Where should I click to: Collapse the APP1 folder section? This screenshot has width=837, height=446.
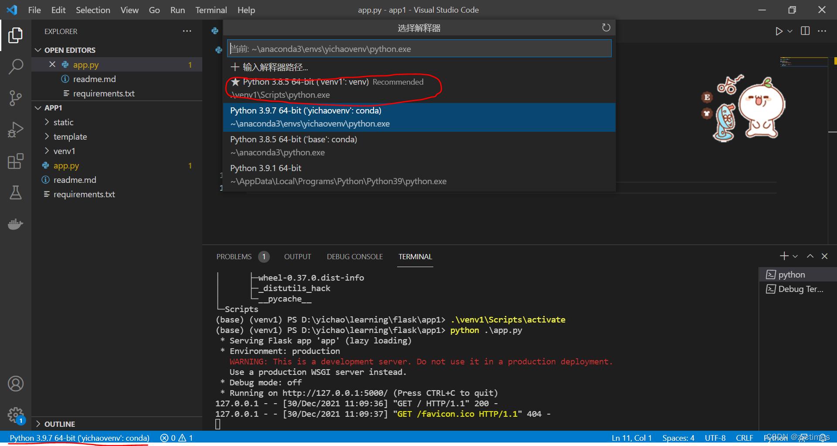click(38, 108)
